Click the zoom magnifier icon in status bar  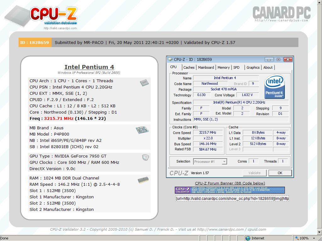[297, 238]
